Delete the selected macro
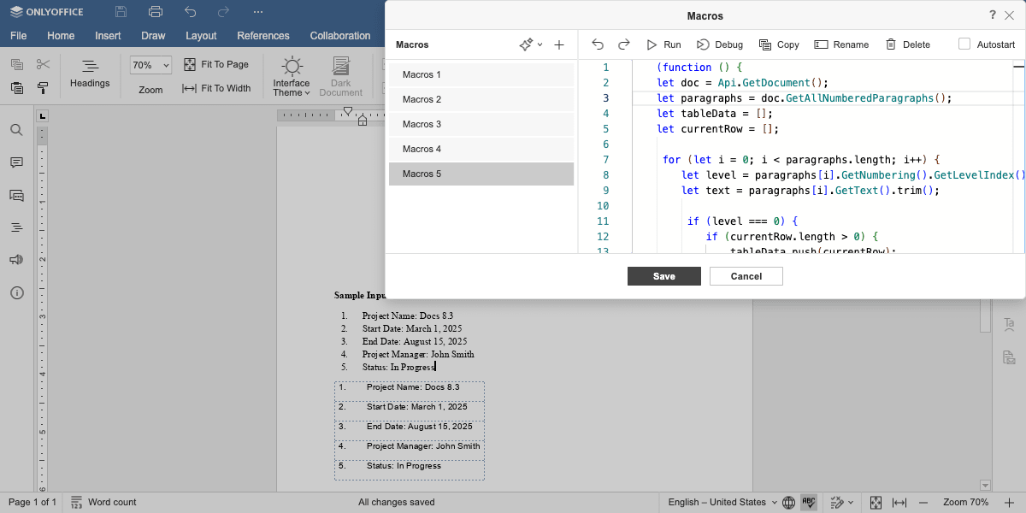 pyautogui.click(x=907, y=44)
